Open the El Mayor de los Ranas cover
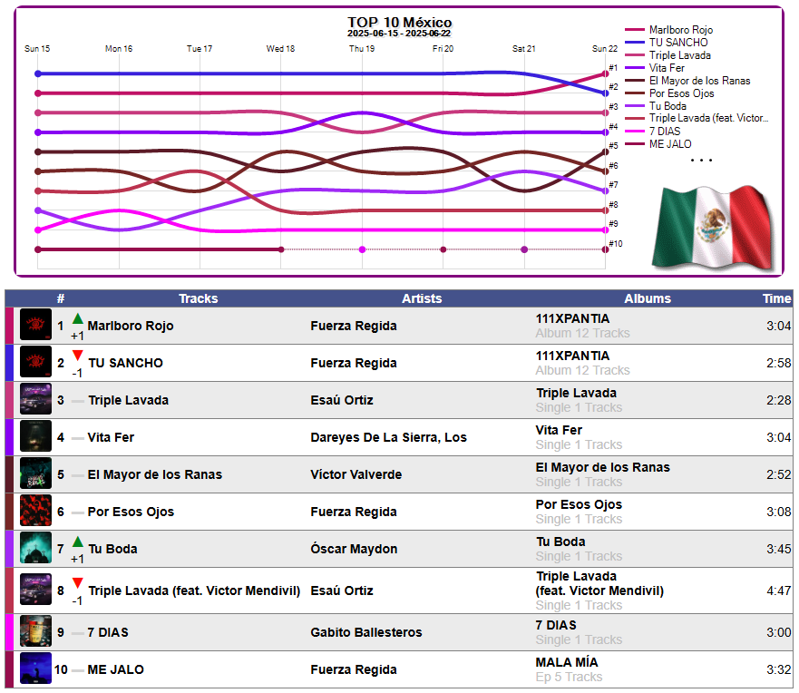This screenshot has height=693, width=799. 35,473
